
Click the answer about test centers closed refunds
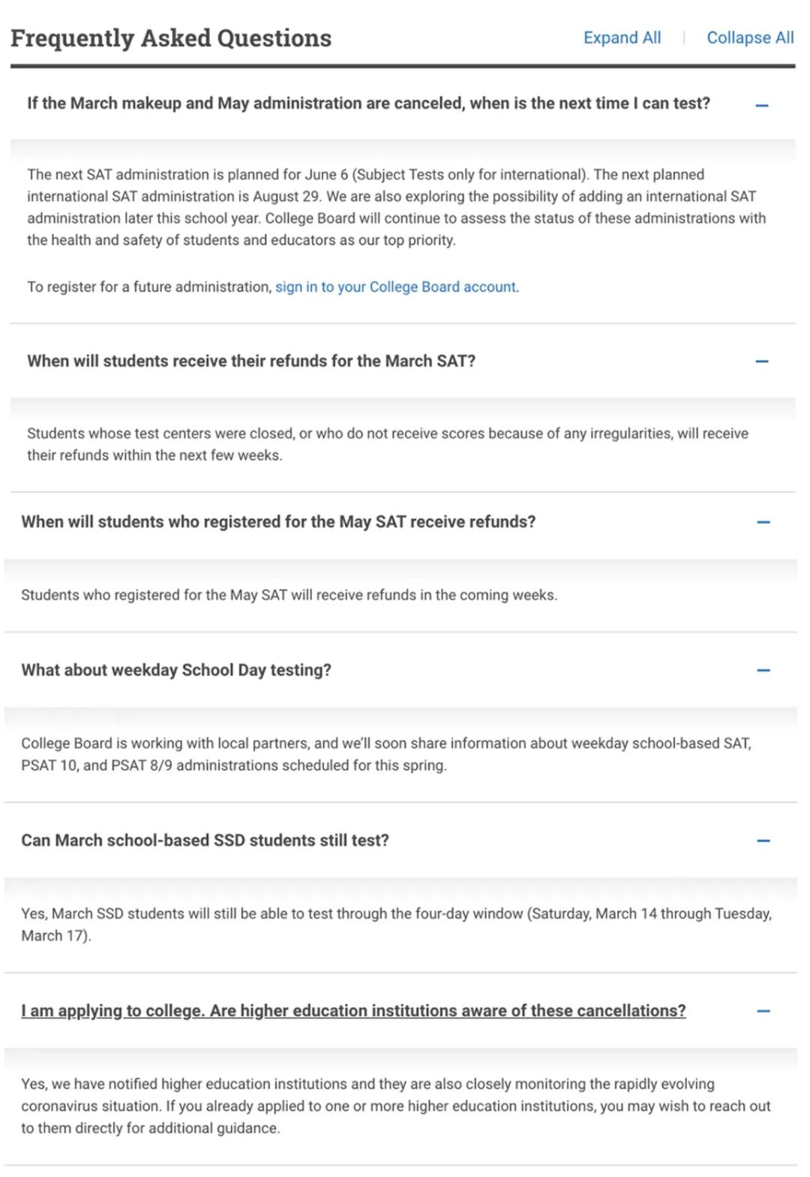[387, 444]
